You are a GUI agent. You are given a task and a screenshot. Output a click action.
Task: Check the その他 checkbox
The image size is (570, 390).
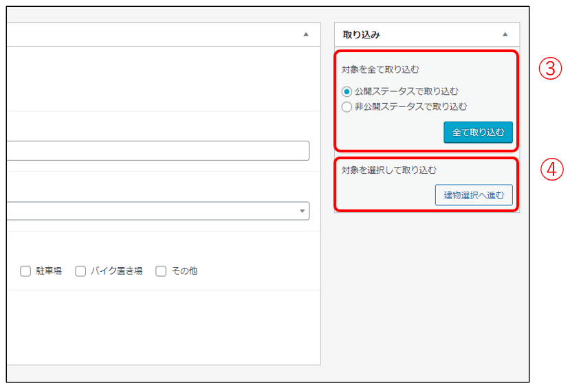(x=161, y=271)
